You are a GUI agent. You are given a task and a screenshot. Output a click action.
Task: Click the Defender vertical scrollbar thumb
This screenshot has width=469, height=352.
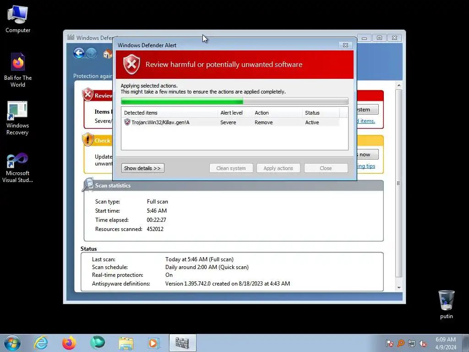click(x=399, y=183)
